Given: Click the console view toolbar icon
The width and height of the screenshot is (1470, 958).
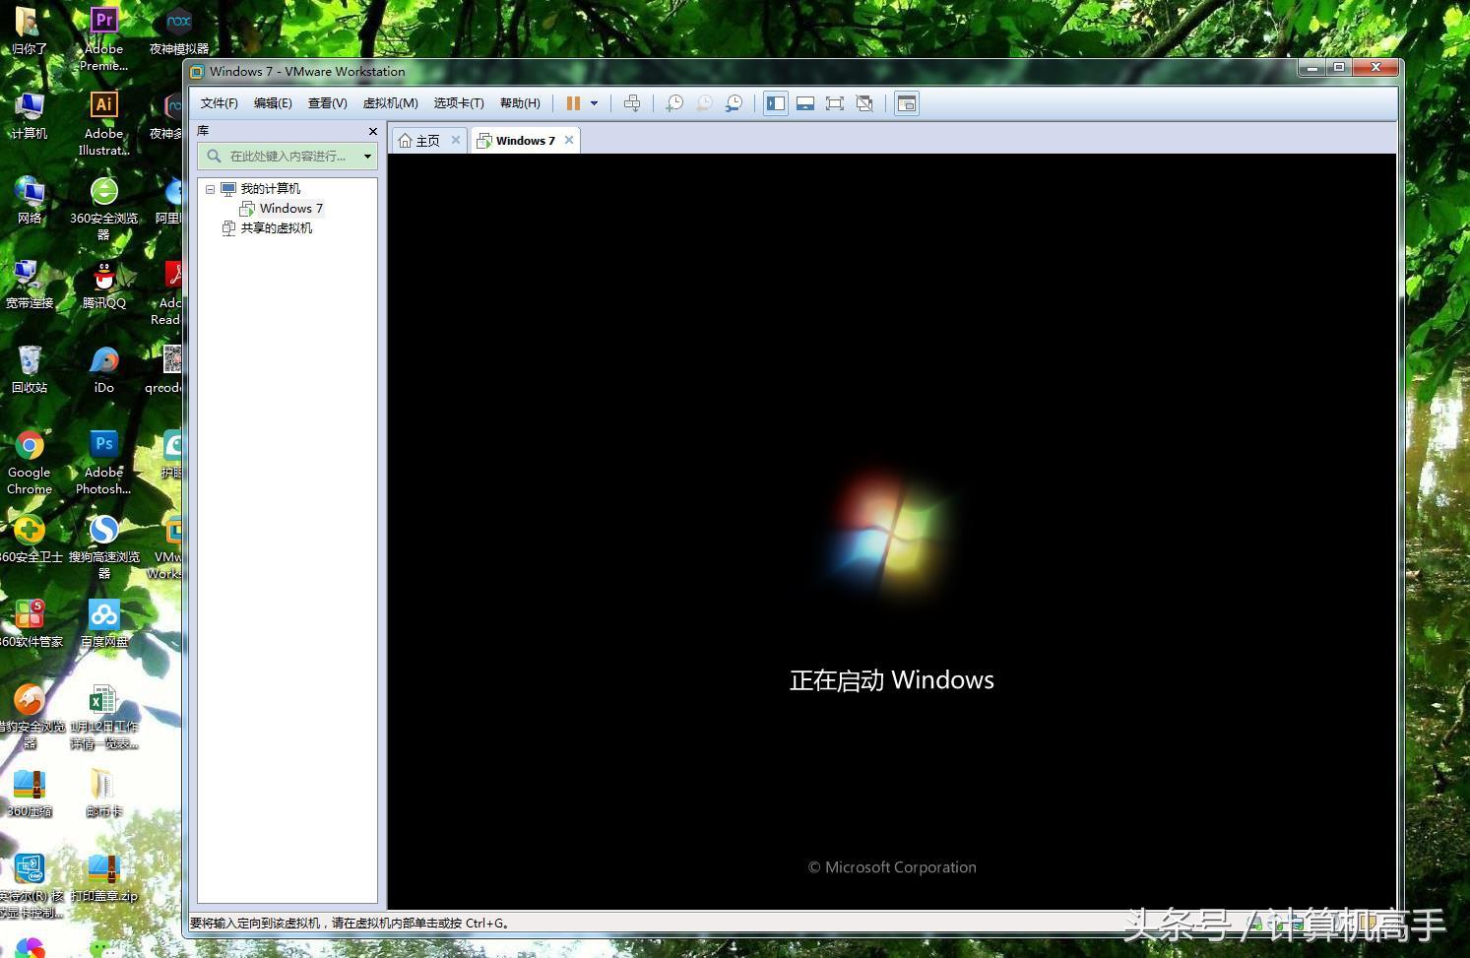Looking at the screenshot, I should pos(907,103).
